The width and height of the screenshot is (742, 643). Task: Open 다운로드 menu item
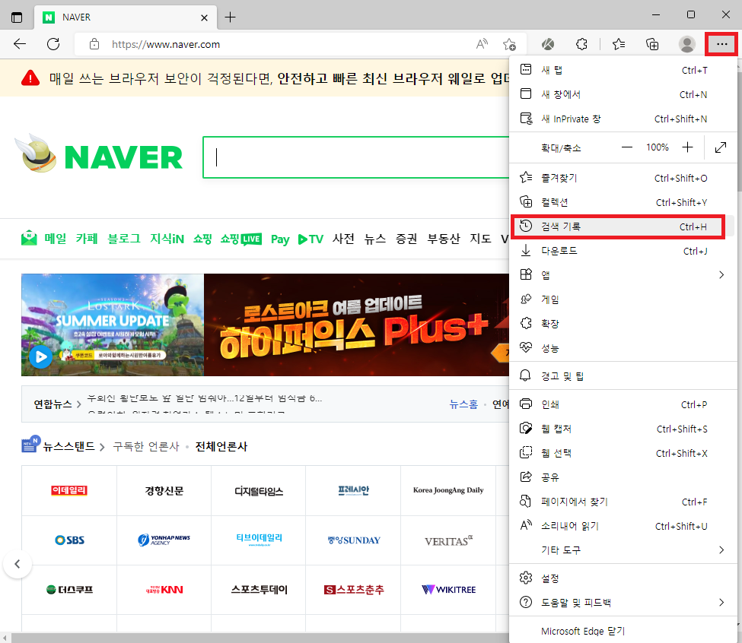623,251
